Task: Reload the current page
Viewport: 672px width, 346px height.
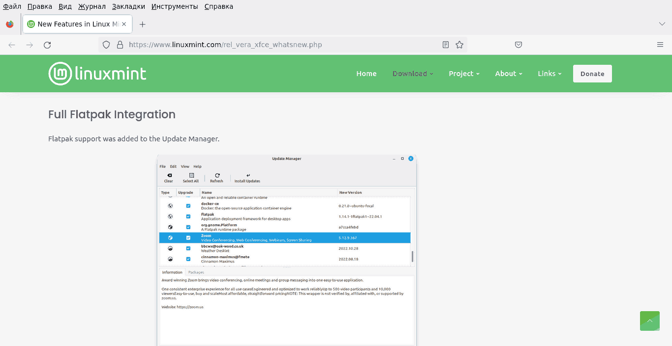Action: coord(47,45)
